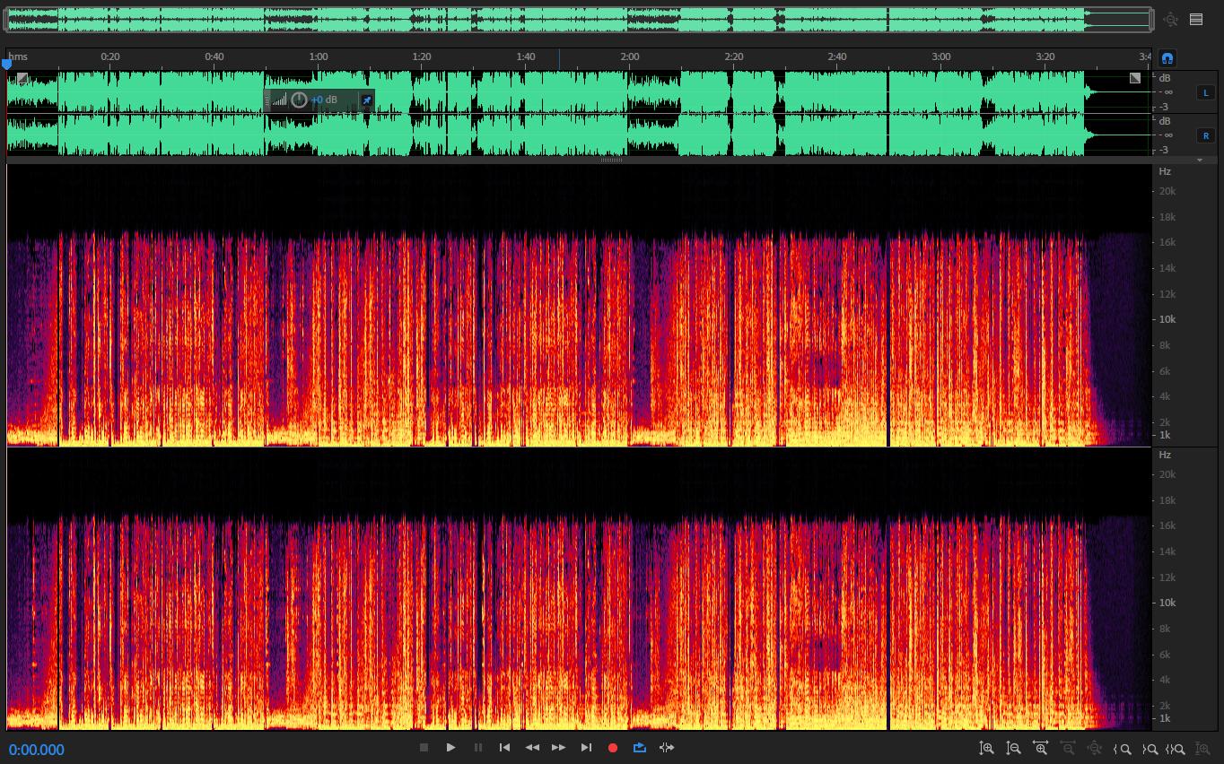Zoom out amplitude
Viewport: 1224px width, 764px height.
click(x=1013, y=748)
